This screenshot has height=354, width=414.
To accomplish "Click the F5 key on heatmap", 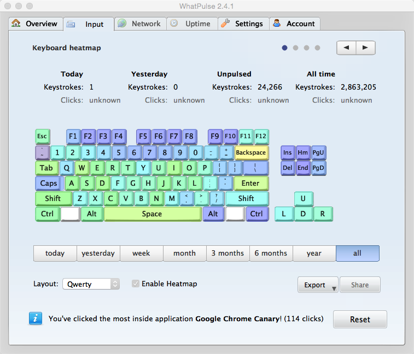I will pos(143,137).
